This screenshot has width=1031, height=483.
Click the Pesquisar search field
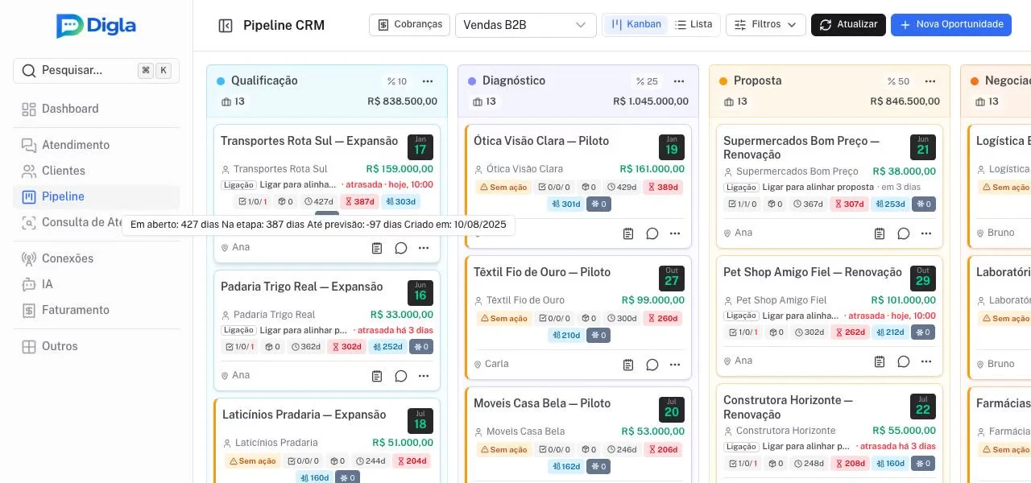(96, 71)
